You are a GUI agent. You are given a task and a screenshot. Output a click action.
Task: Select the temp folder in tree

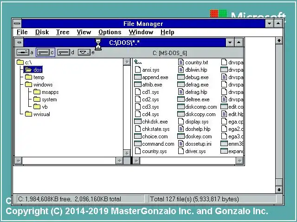(34, 77)
